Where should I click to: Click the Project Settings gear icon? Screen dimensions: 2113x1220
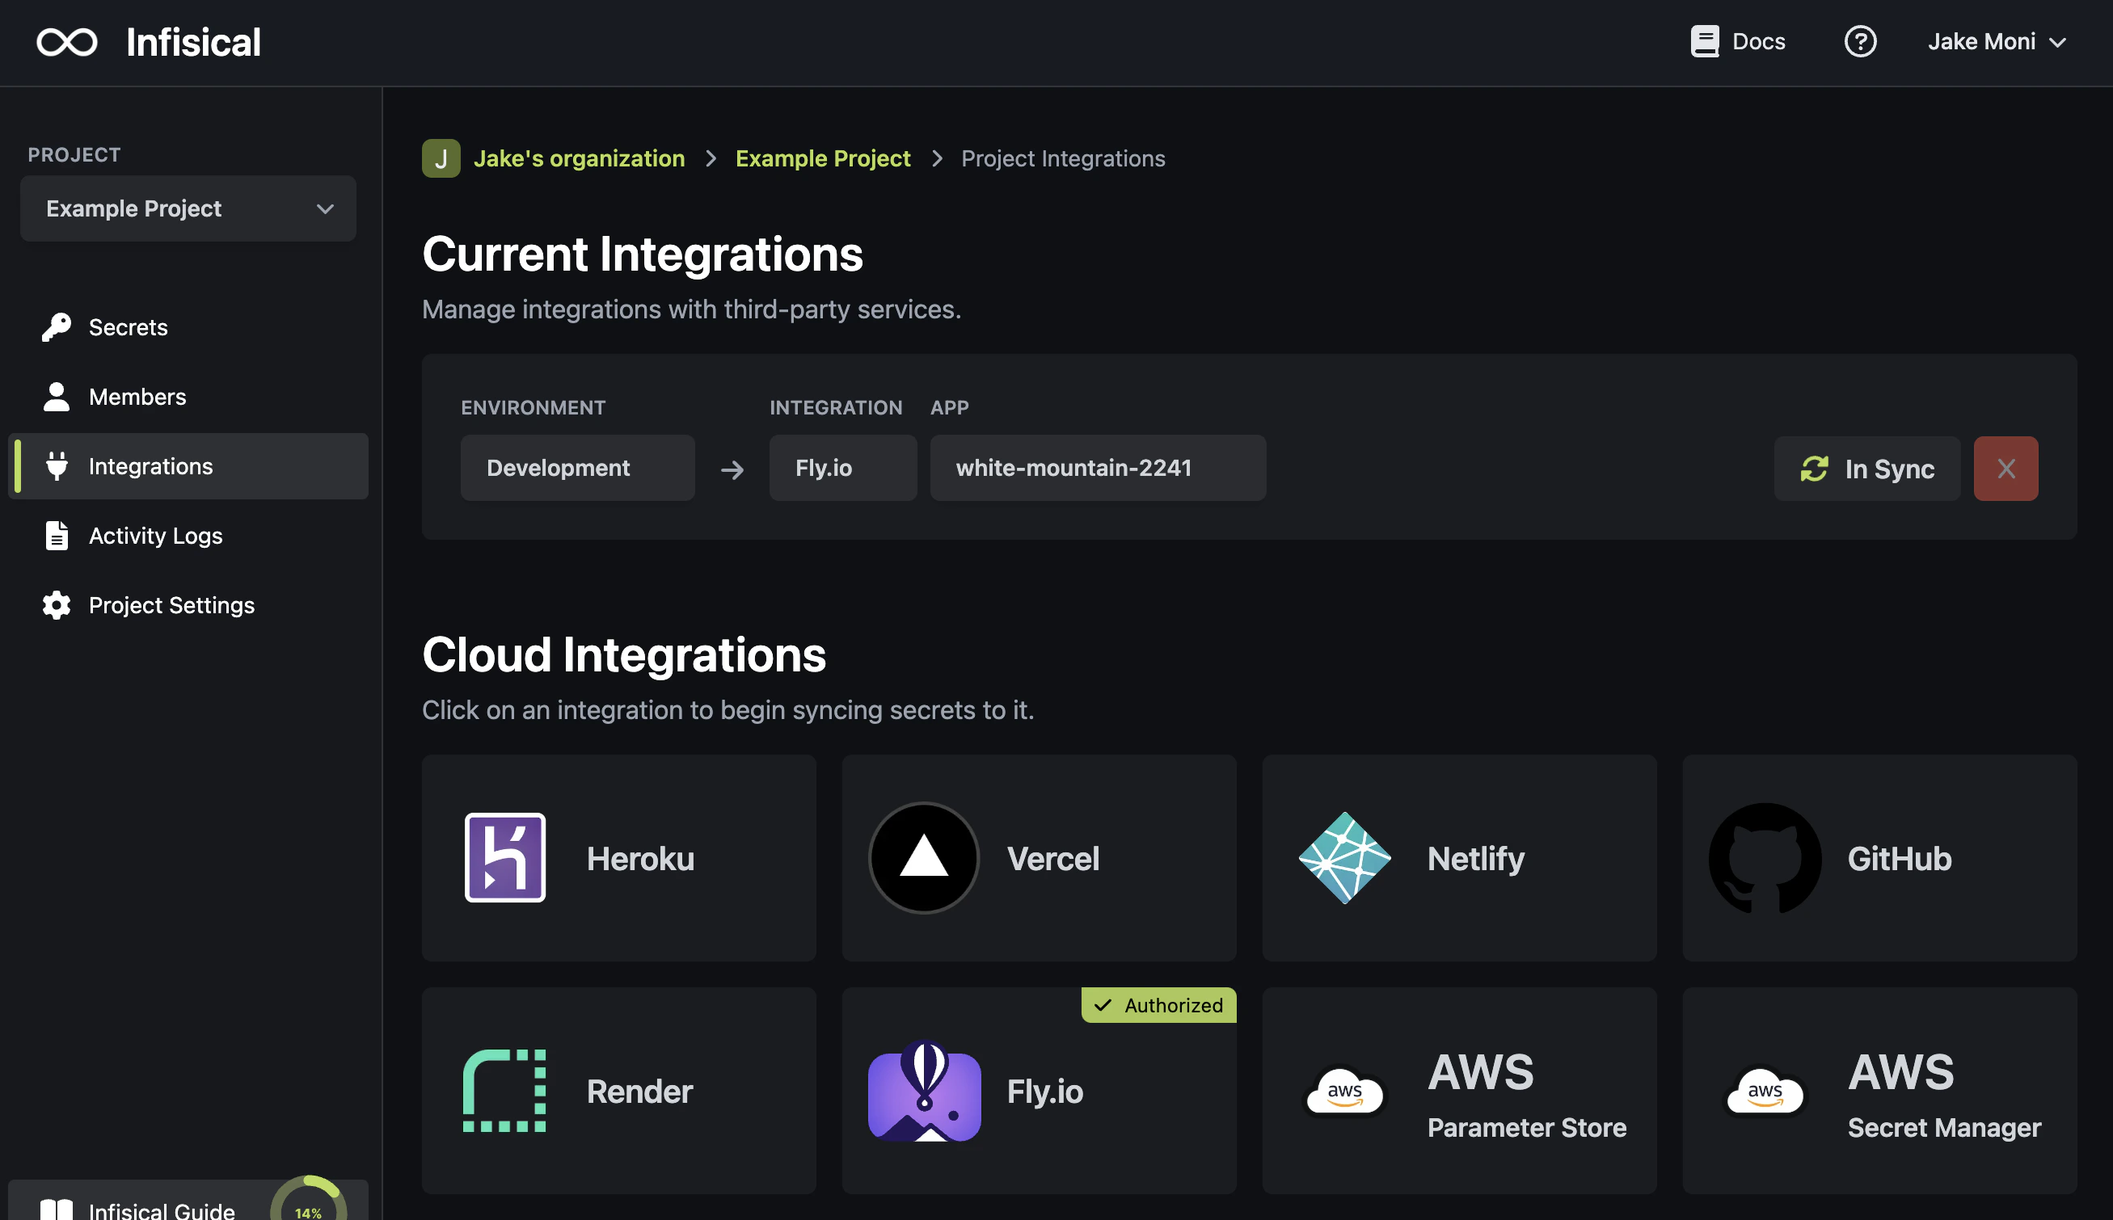coord(56,605)
